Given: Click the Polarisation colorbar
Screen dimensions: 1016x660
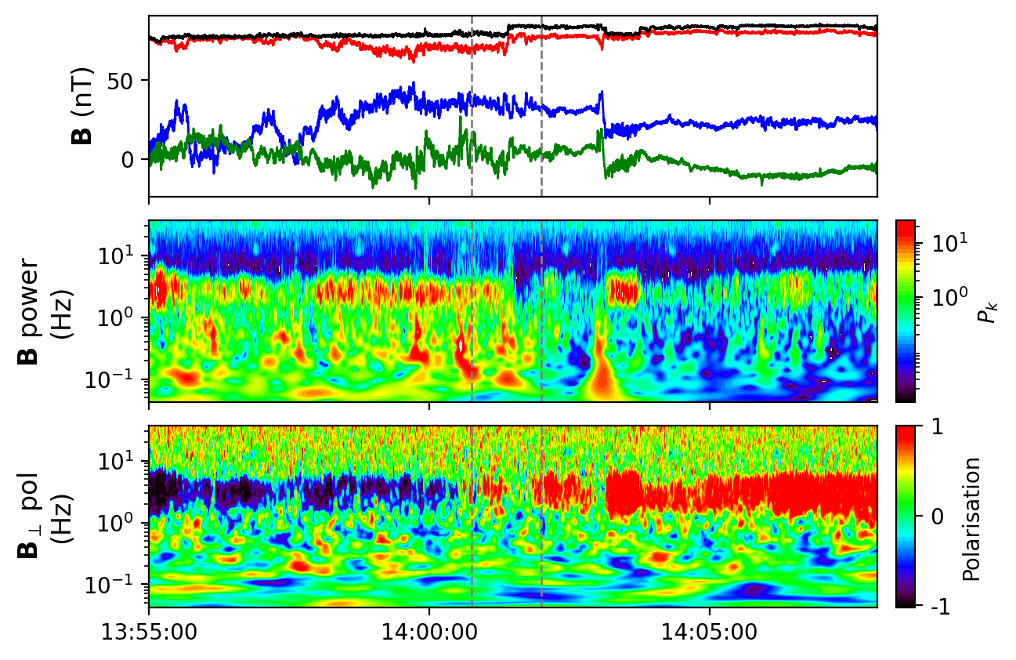Looking at the screenshot, I should coord(906,517).
